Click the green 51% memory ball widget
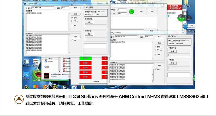The width and height of the screenshot is (216, 116). 181,18
